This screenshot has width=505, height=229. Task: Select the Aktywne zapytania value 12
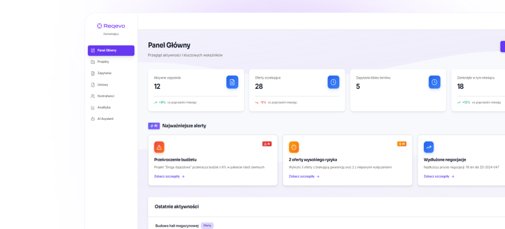(157, 87)
